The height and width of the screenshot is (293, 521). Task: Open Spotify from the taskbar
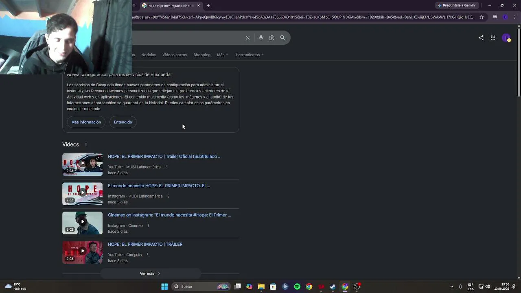click(297, 286)
